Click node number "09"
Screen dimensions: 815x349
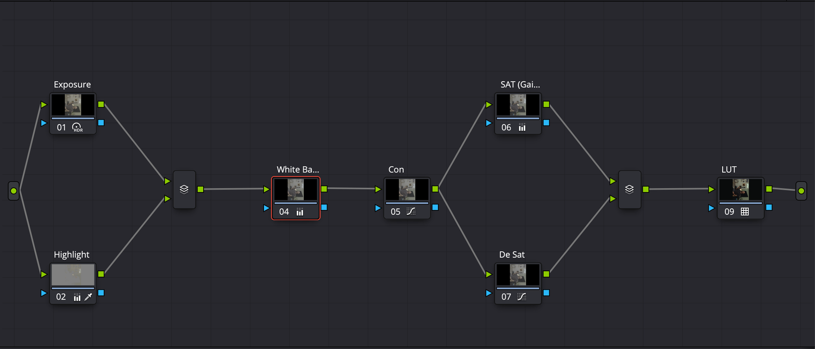(730, 212)
